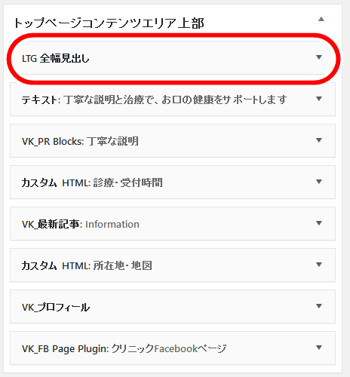Open カスタム HTML: 診療・受付時間 widget
This screenshot has width=350, height=377.
pos(173,182)
